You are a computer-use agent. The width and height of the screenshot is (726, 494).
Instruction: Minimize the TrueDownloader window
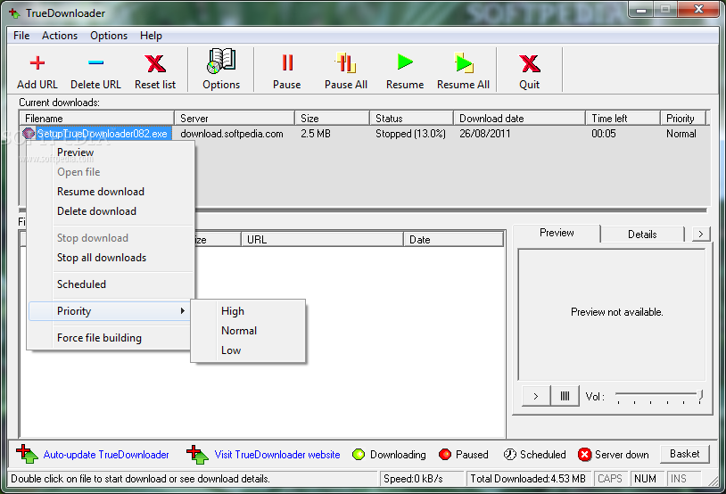pos(641,9)
